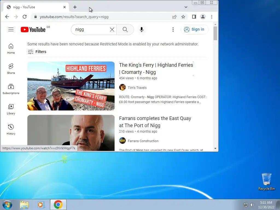This screenshot has width=280, height=210.
Task: Select the 'nigg - YouTube' tab
Action: click(36, 7)
